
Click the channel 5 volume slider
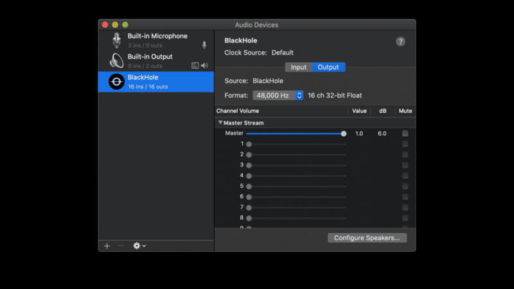(x=296, y=186)
